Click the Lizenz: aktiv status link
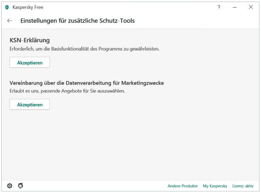The image size is (261, 193). point(243,186)
